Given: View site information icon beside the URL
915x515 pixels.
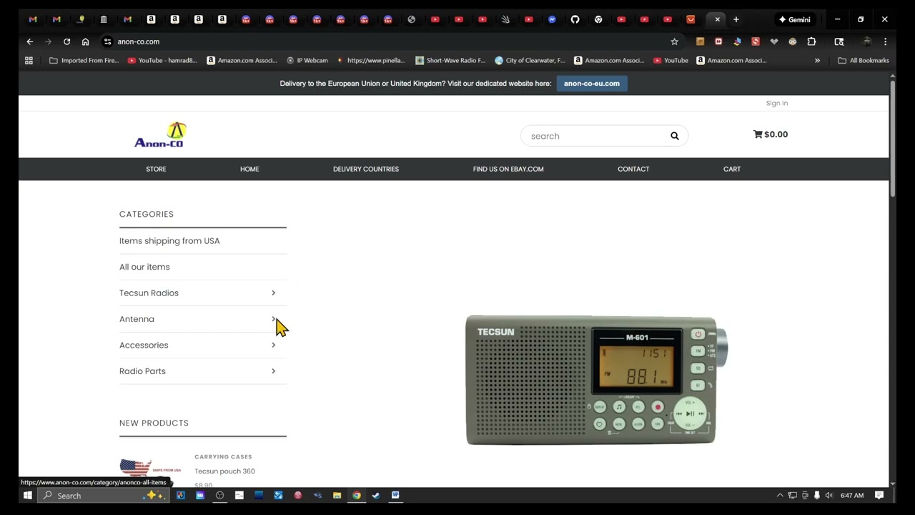Looking at the screenshot, I should click(x=107, y=41).
